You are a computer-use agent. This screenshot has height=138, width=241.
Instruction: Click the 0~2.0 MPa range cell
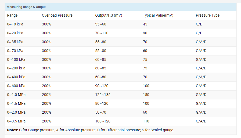(16, 112)
